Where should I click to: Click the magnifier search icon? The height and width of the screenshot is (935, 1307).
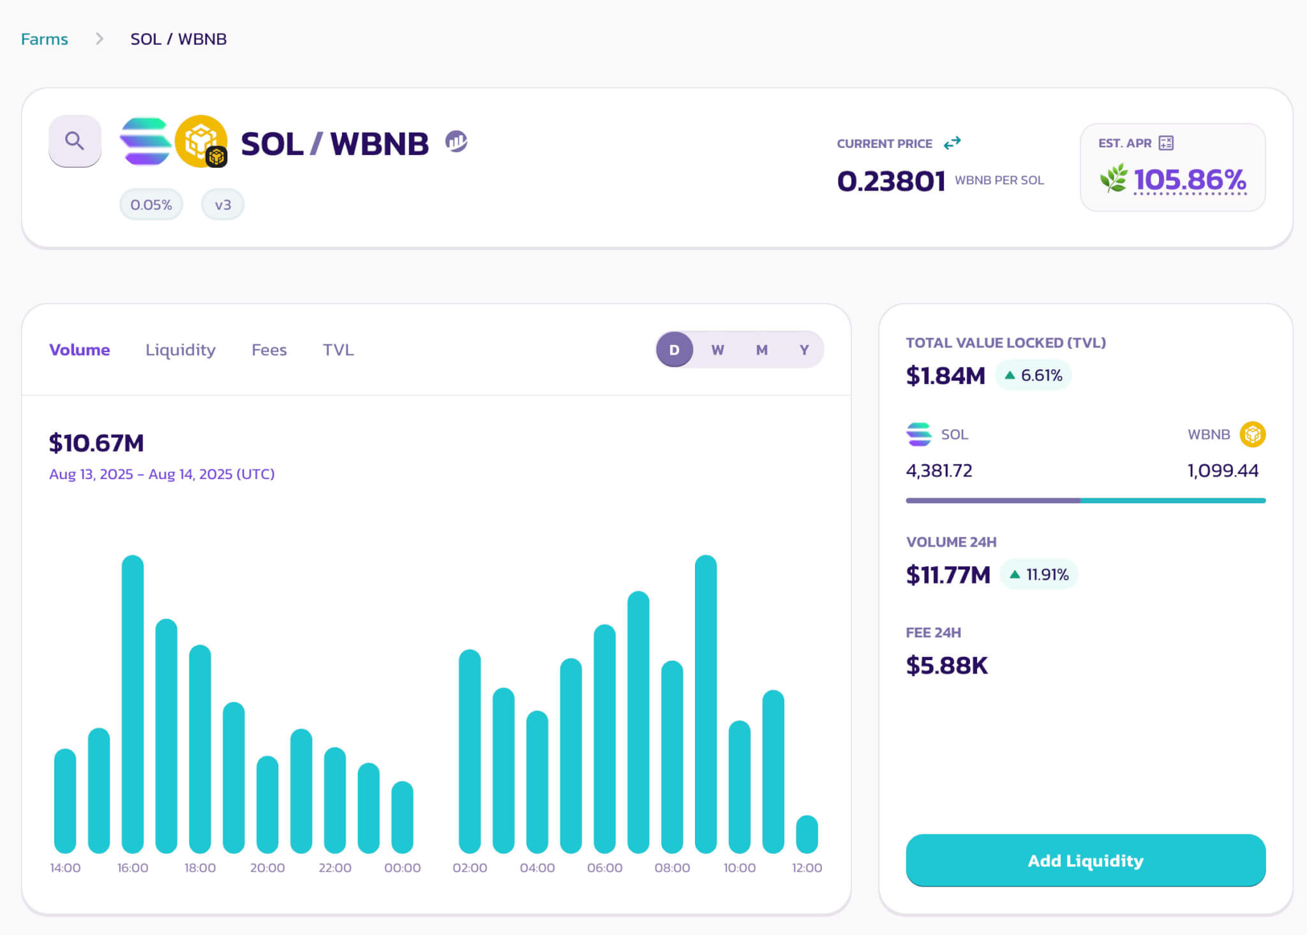tap(75, 141)
